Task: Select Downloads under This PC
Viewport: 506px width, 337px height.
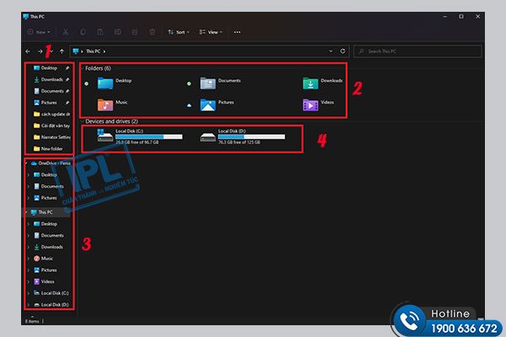Action: click(48, 247)
